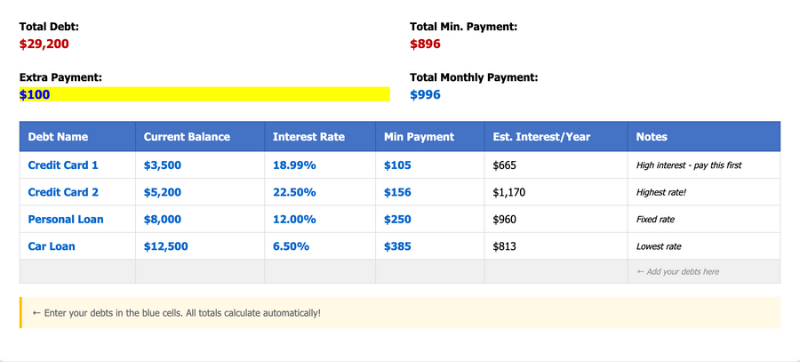The height and width of the screenshot is (362, 800).
Task: Click the 6.50% interest rate cell
Action: point(320,246)
